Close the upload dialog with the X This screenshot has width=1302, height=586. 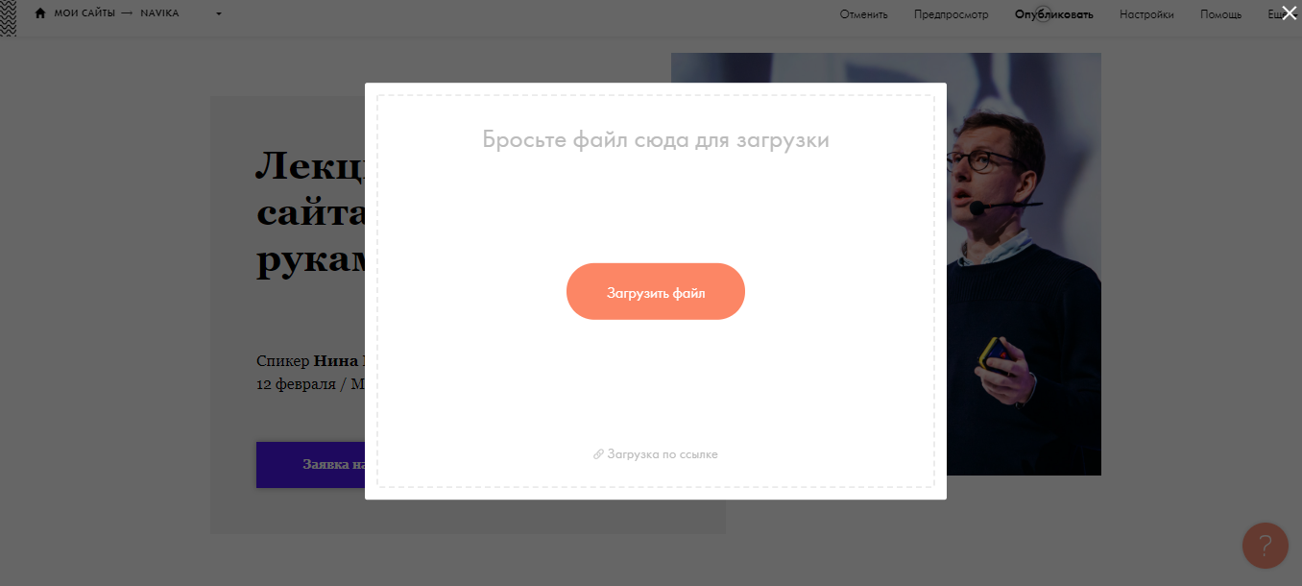1290,12
